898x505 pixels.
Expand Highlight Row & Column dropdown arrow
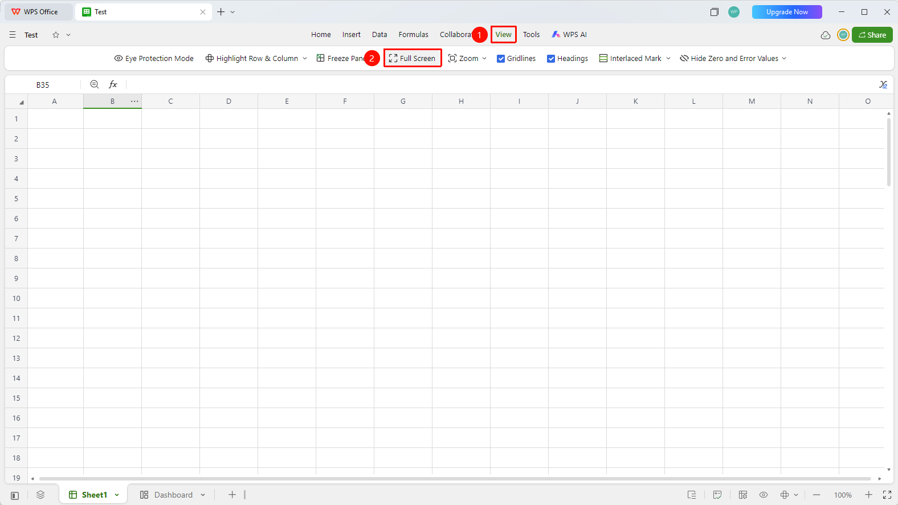(305, 59)
